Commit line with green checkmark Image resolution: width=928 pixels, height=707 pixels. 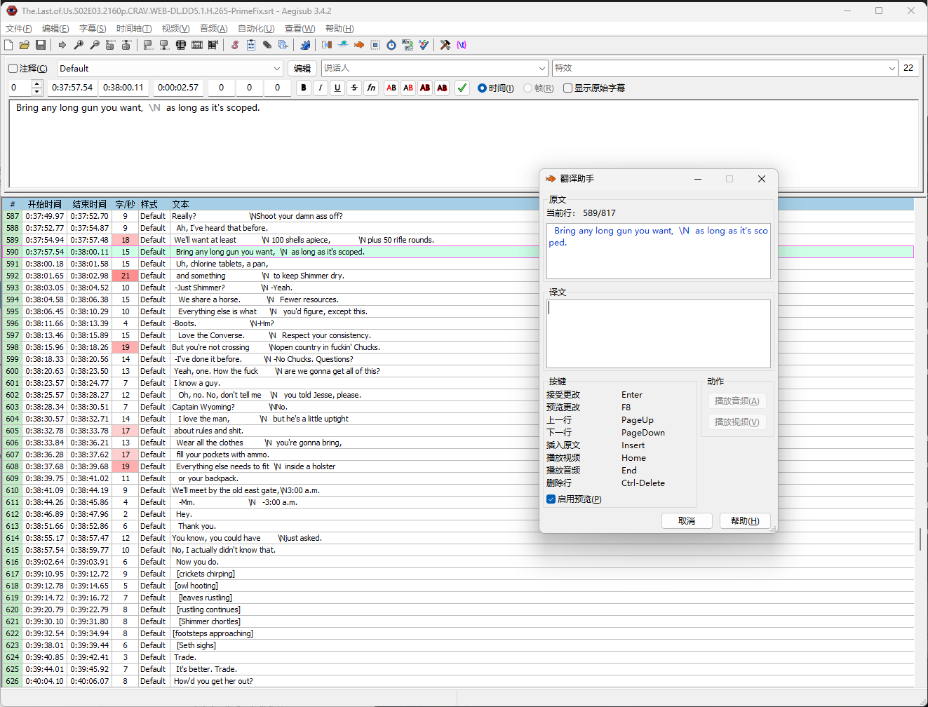click(462, 88)
